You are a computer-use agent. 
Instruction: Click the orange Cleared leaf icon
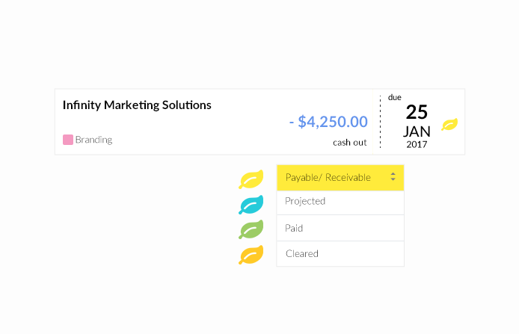click(x=251, y=255)
